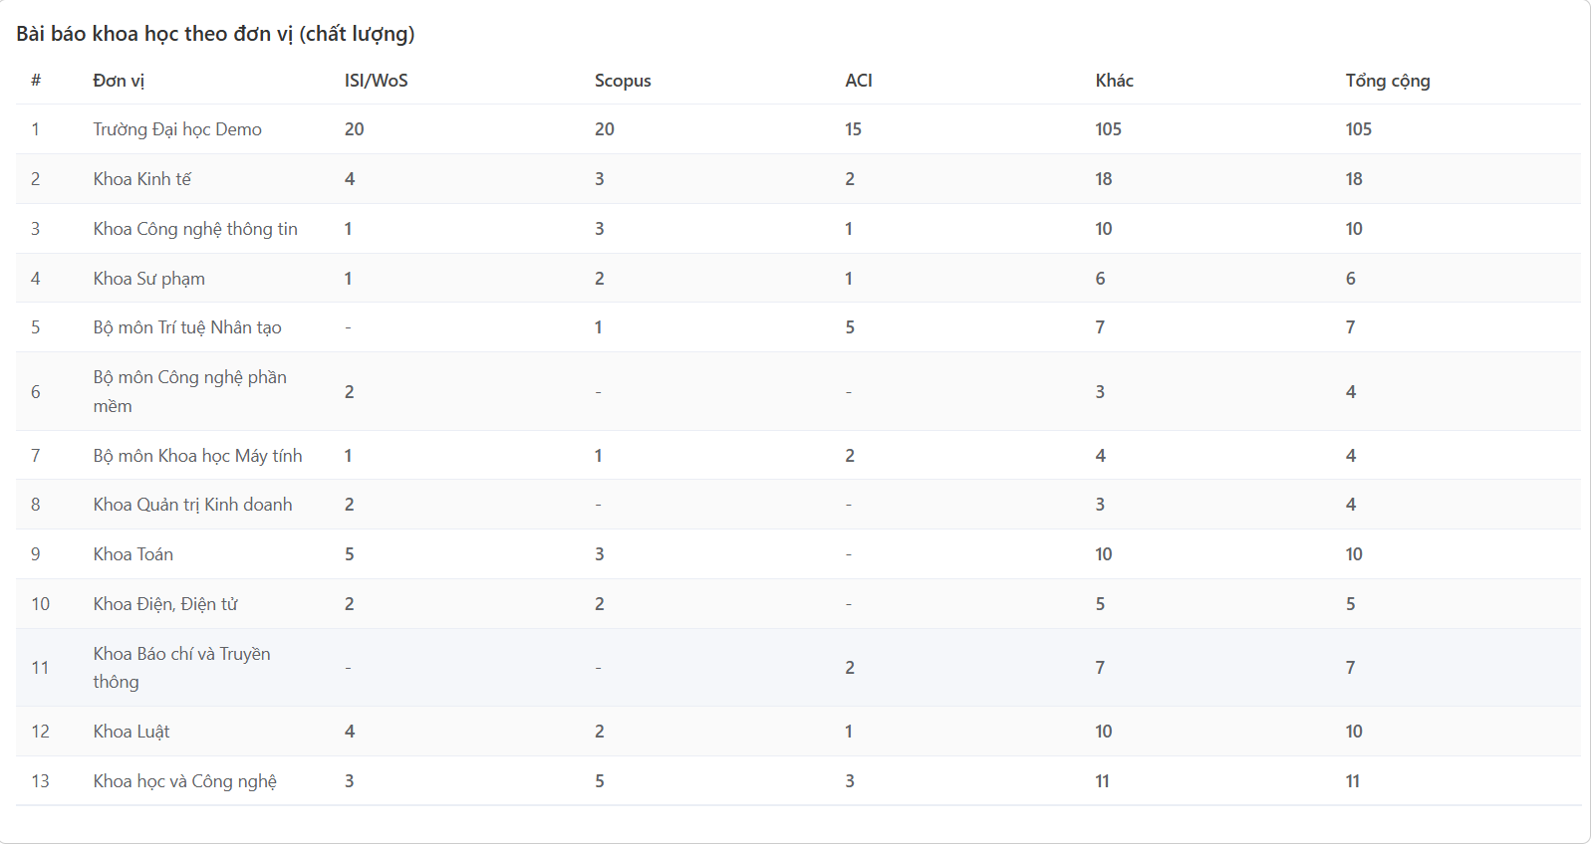Click Bộ môn Trí tuệ Nhân tạo
Viewport: 1593px width, 846px height.
click(x=187, y=327)
